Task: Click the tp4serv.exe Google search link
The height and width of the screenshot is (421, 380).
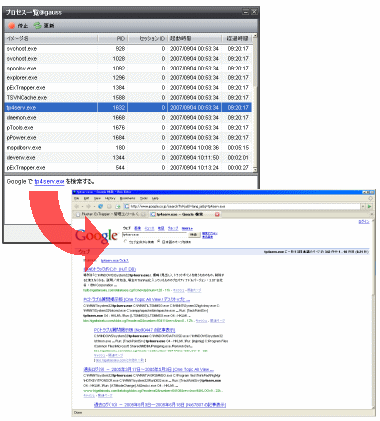Action: point(50,182)
